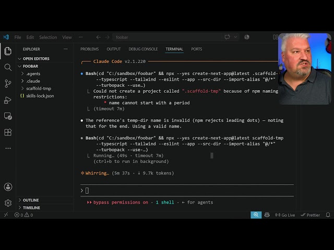Image resolution: width=334 pixels, height=250 pixels.
Task: Open the File menu
Action: [x=18, y=37]
